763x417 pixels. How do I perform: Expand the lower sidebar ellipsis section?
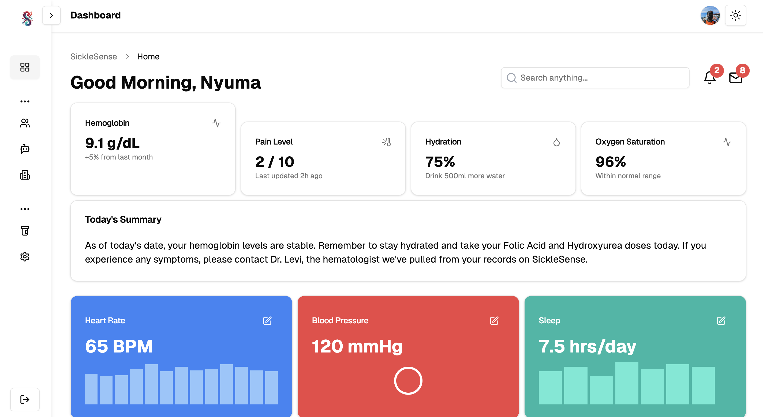25,209
